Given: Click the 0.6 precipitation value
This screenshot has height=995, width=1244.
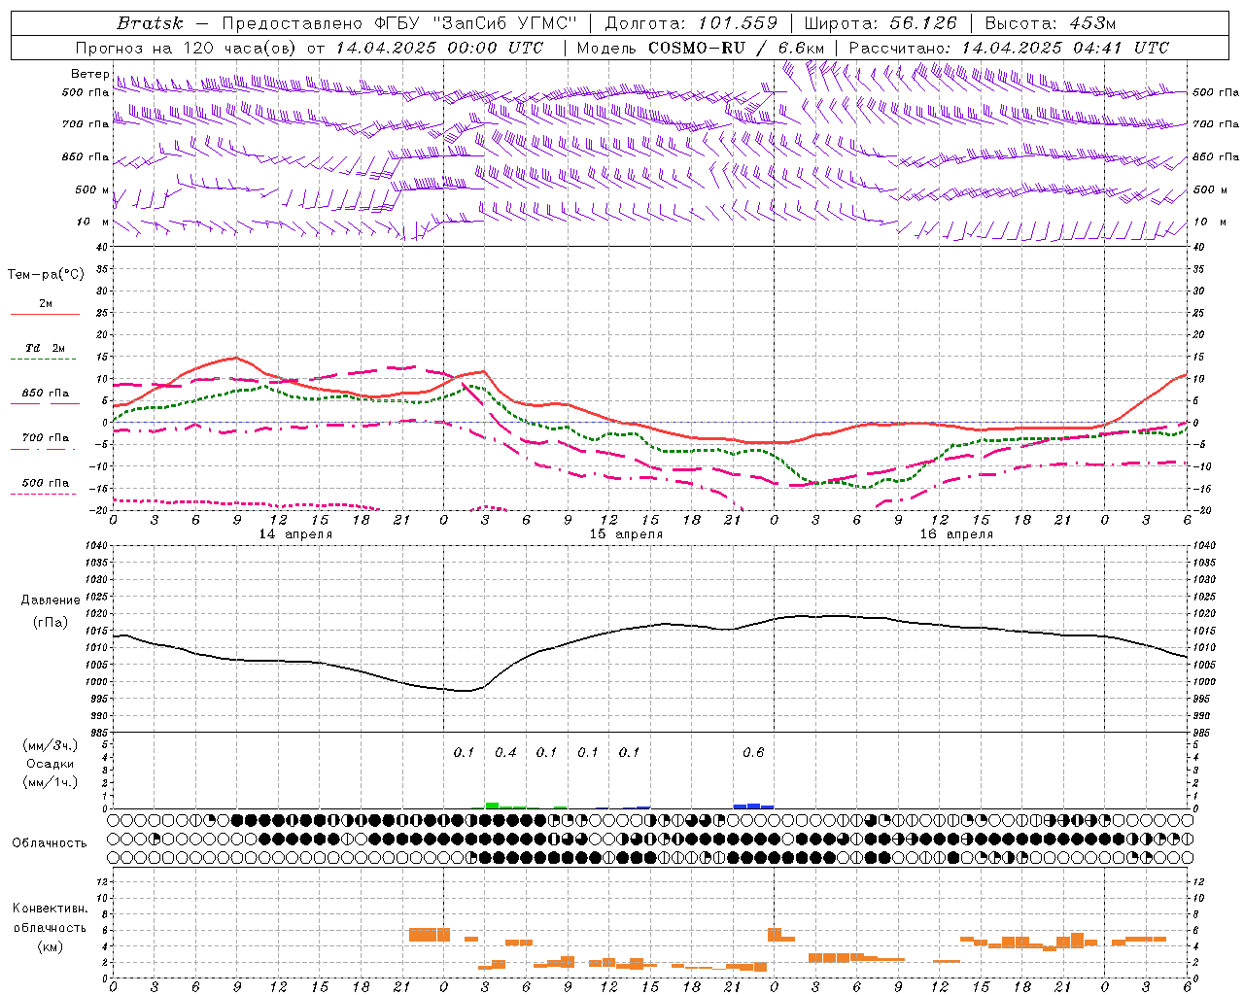Looking at the screenshot, I should coord(753,752).
